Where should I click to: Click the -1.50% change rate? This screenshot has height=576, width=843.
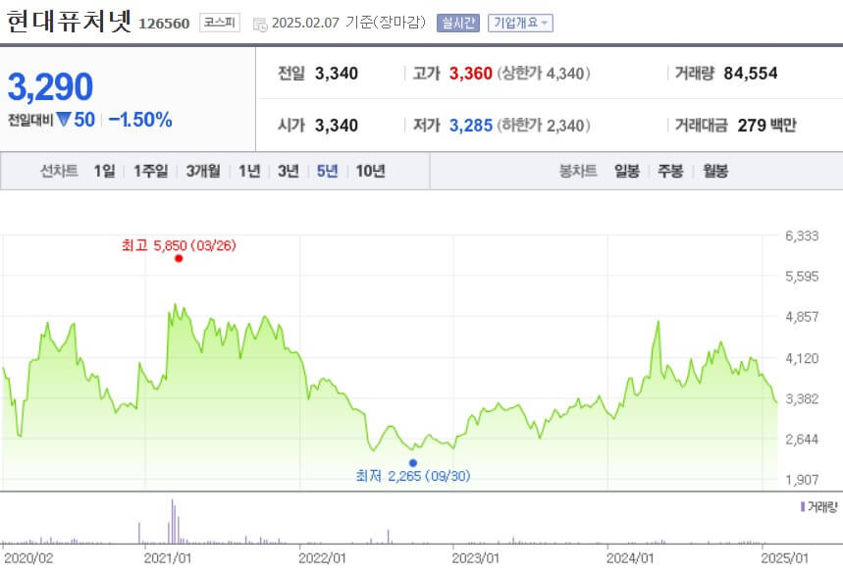pyautogui.click(x=140, y=120)
